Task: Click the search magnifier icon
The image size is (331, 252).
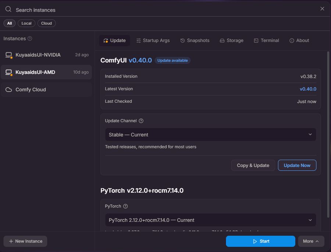Action: click(x=8, y=9)
